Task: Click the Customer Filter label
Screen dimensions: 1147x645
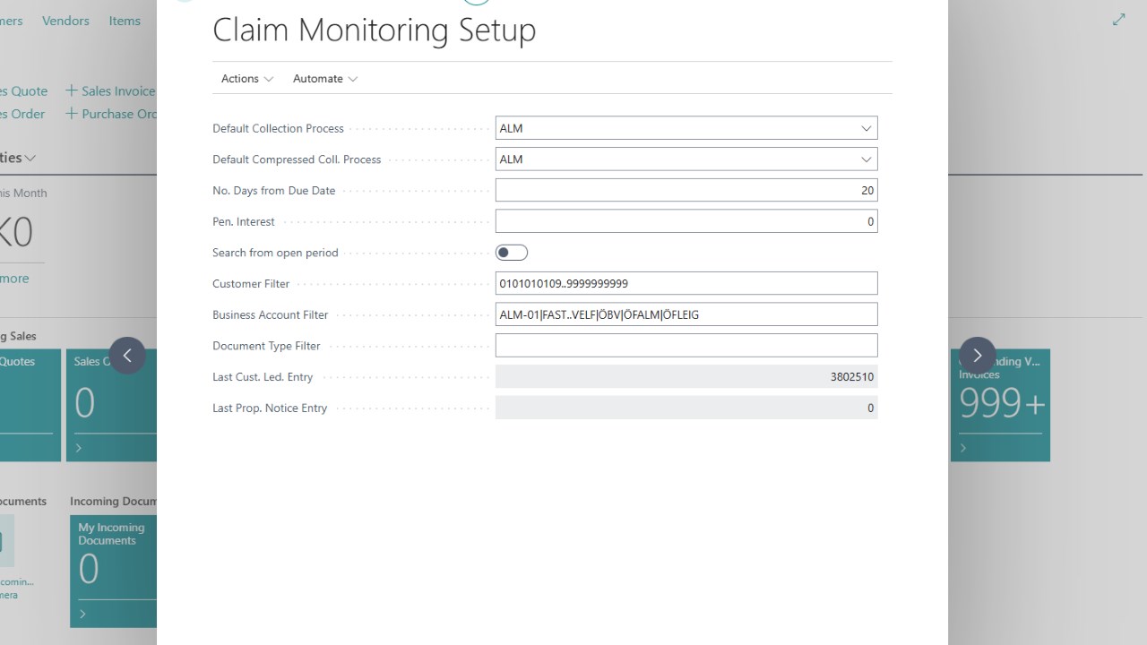Action: pyautogui.click(x=251, y=283)
